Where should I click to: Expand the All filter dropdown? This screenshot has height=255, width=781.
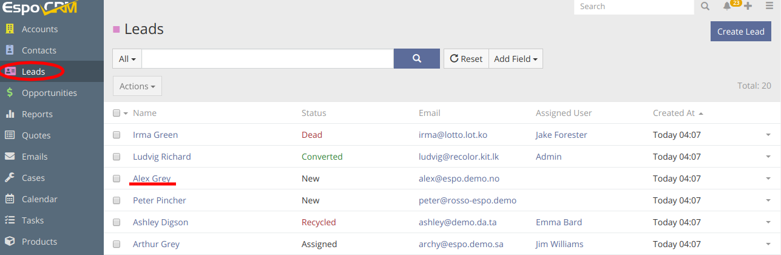(x=127, y=59)
